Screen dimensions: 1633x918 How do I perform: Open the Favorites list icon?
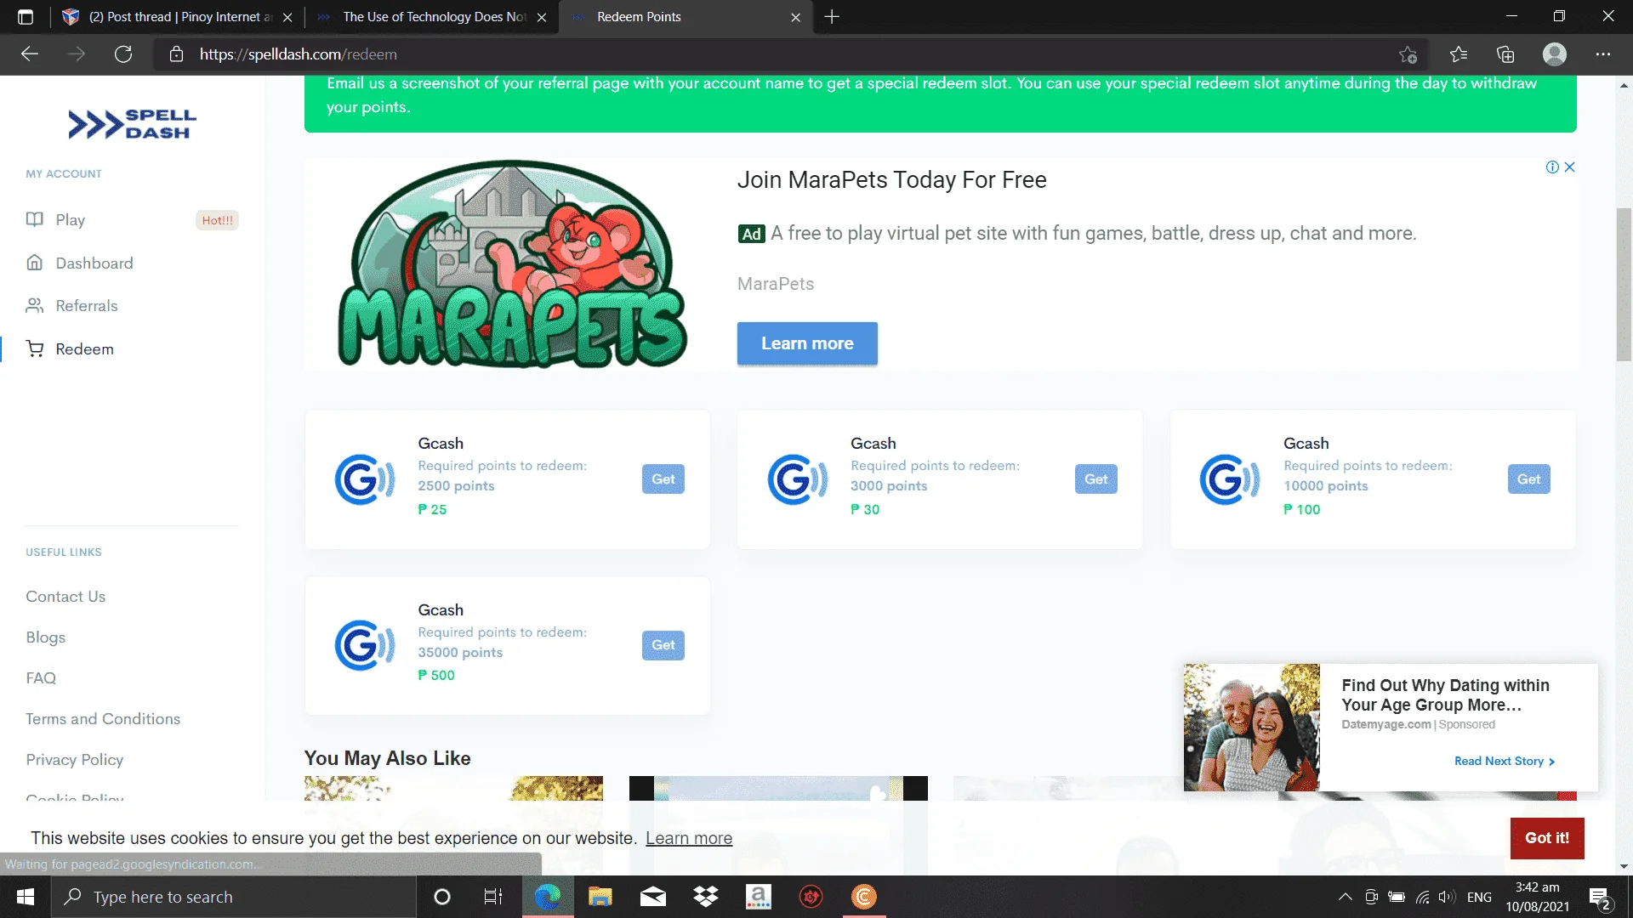[x=1459, y=54]
